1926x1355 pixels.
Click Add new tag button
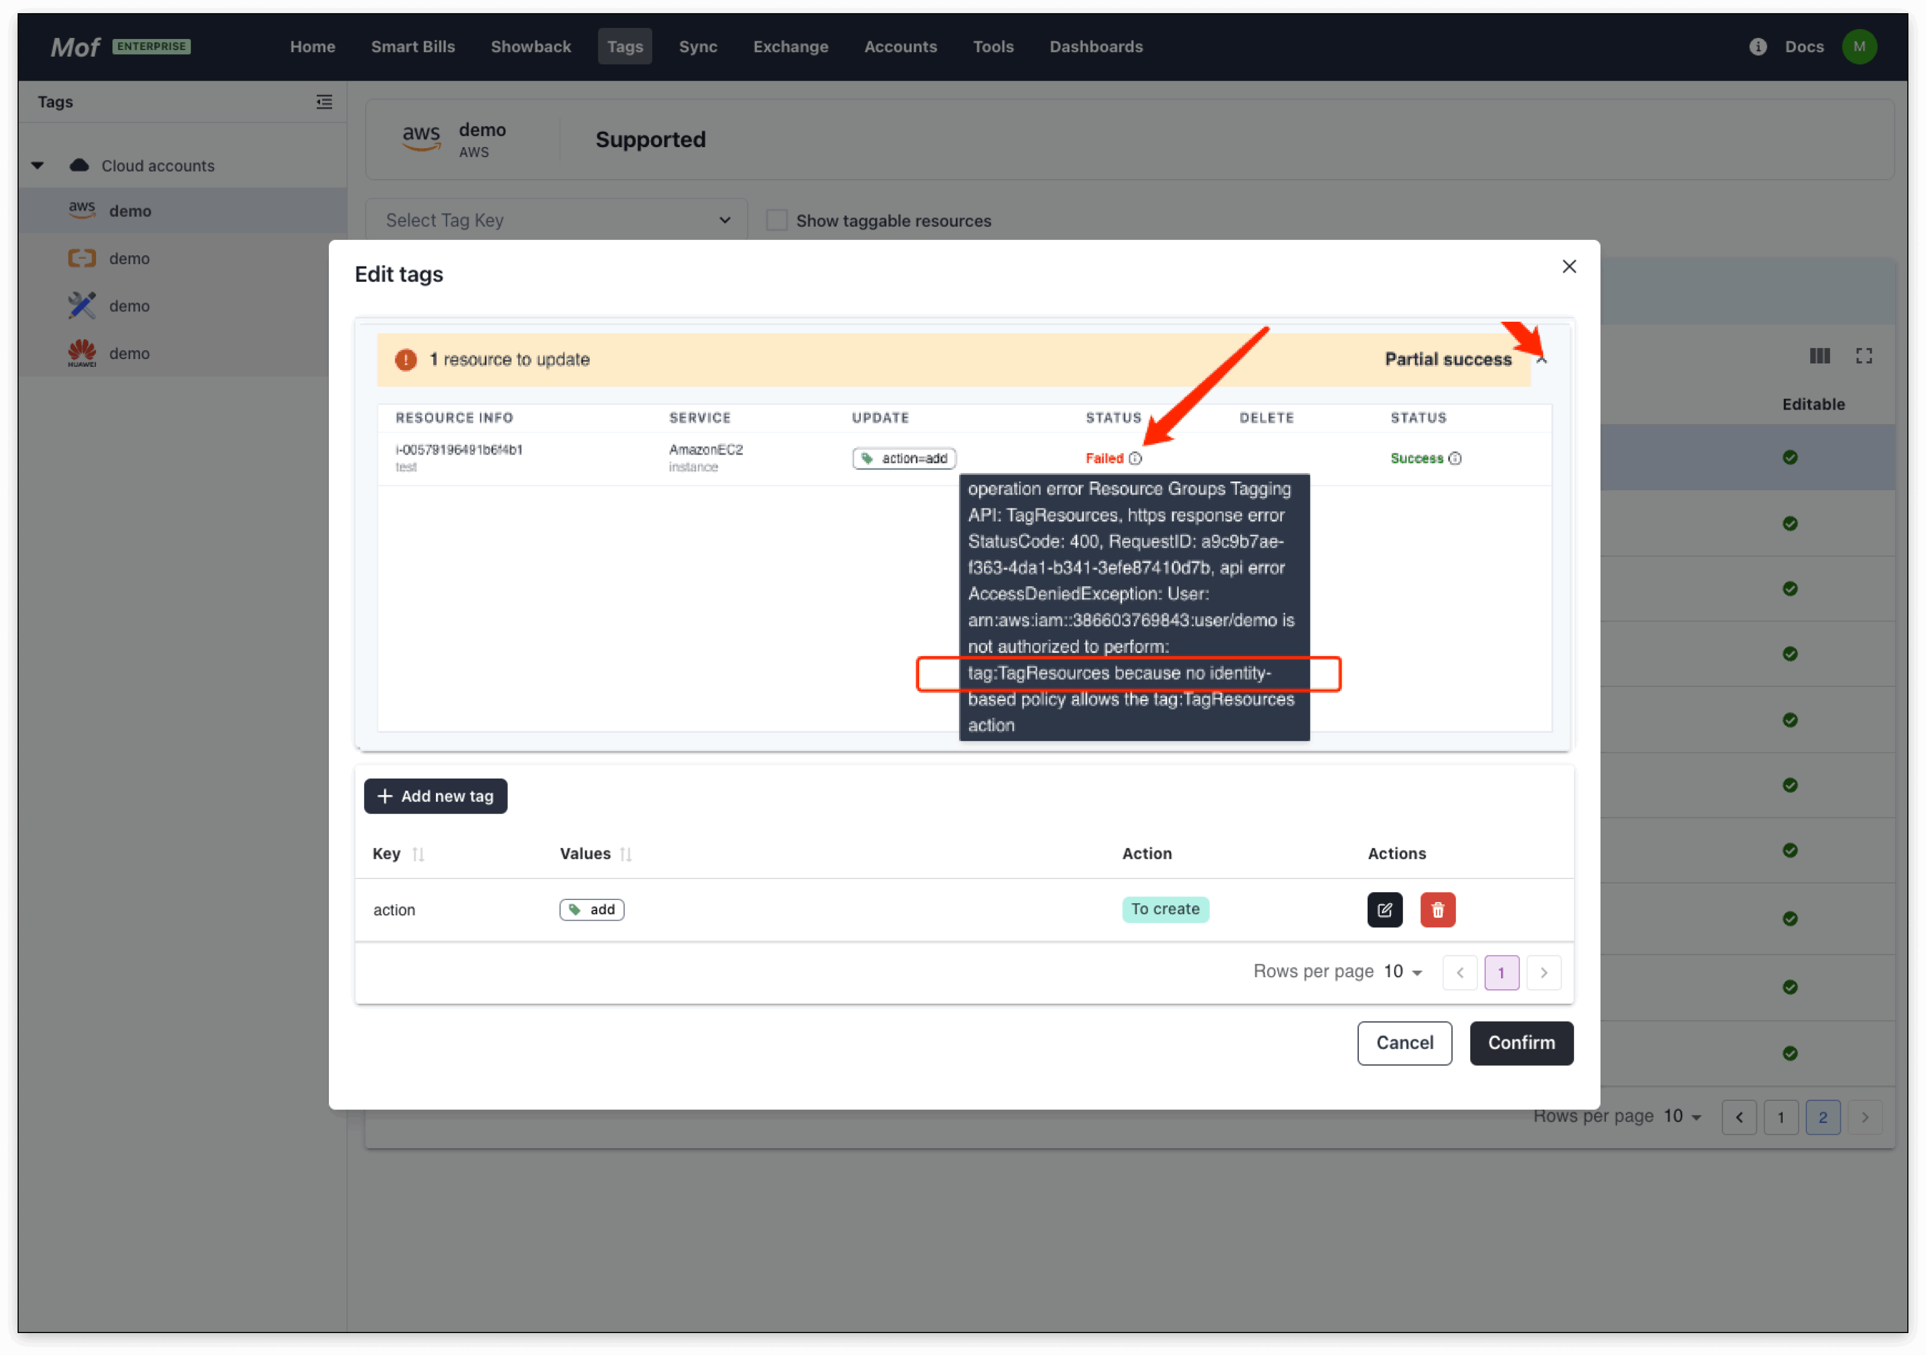coord(435,796)
